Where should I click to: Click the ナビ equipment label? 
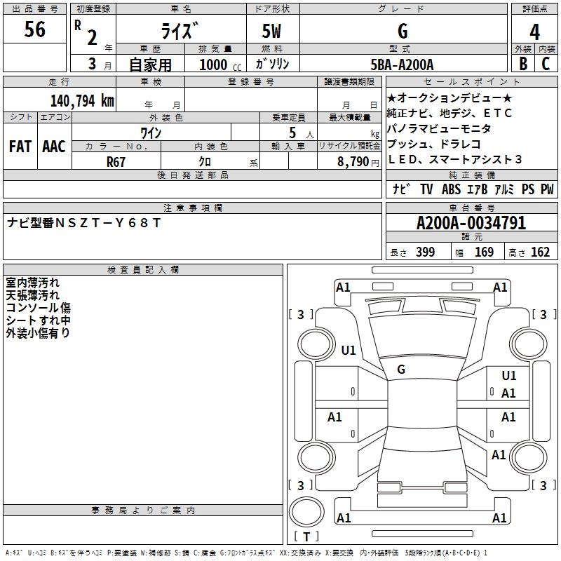401,189
